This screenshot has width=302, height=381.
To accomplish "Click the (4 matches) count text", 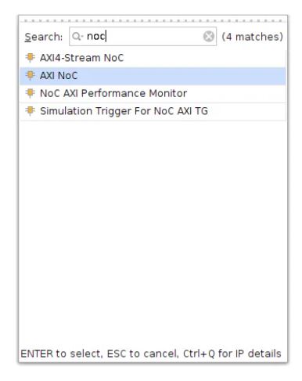I will [x=252, y=37].
